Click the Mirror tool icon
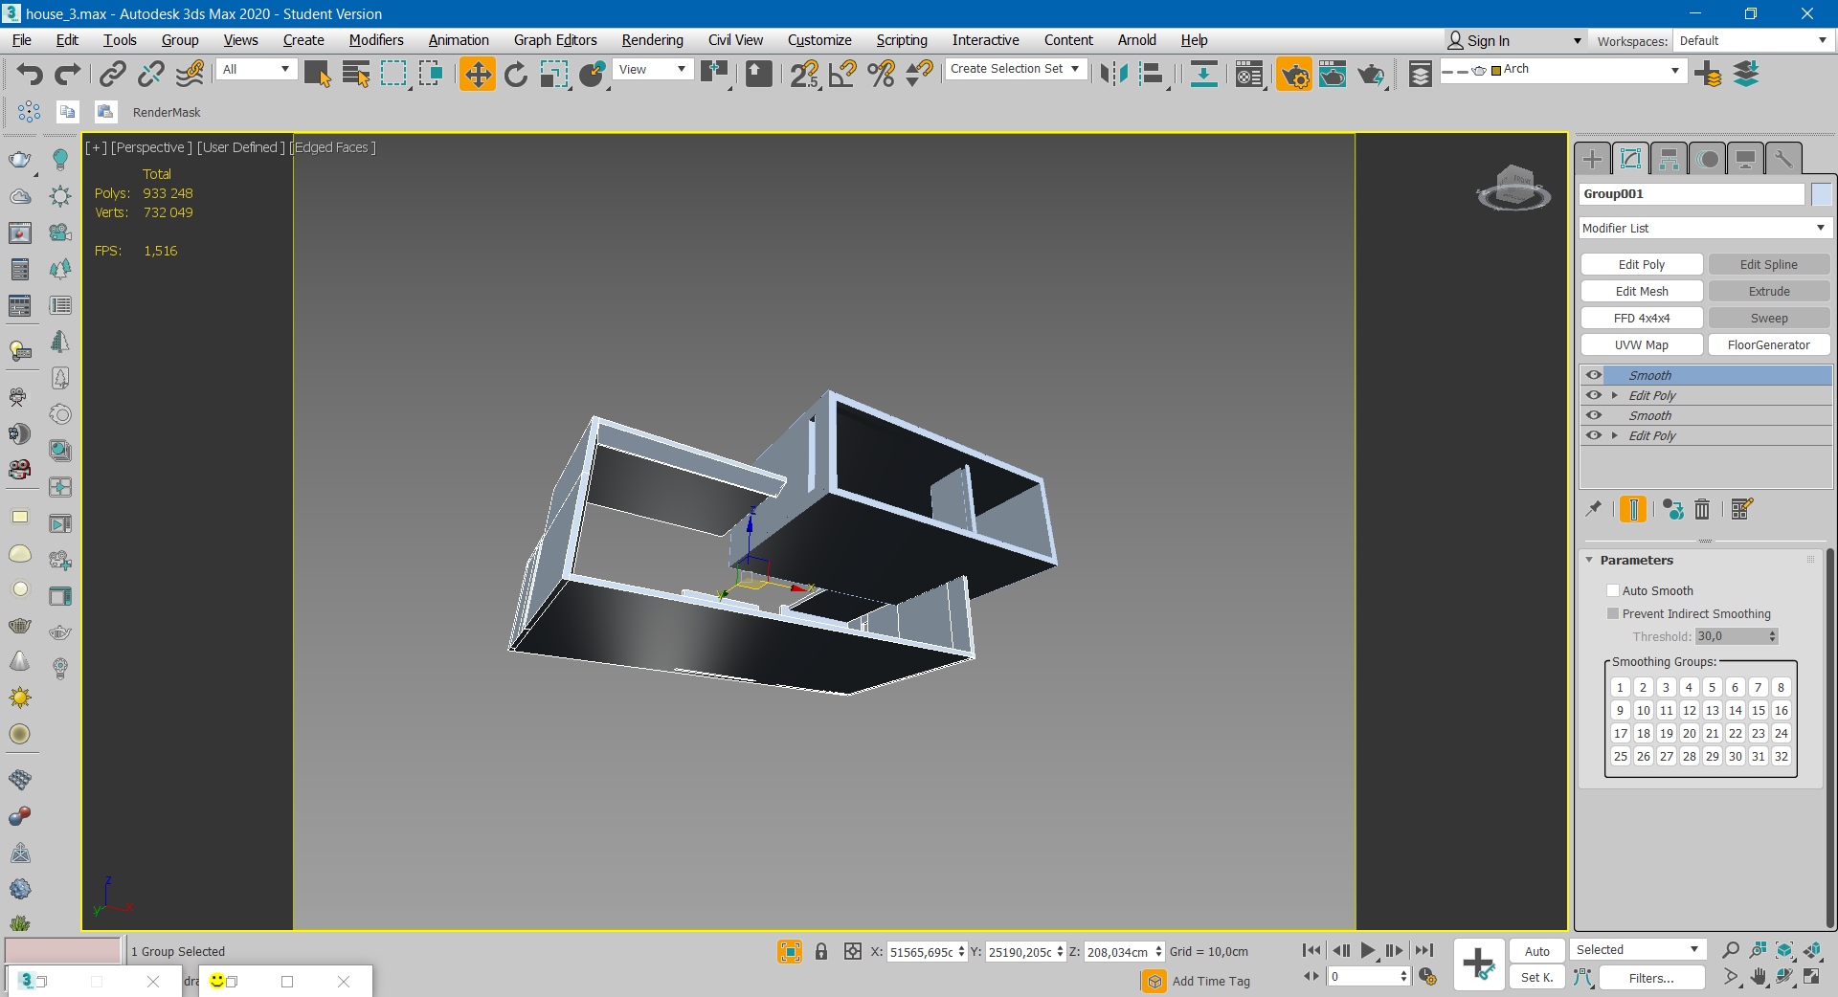This screenshot has width=1838, height=997. [x=1113, y=74]
